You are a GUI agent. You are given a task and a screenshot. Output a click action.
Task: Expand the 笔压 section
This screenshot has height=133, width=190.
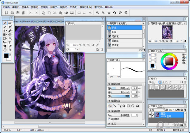109,124
